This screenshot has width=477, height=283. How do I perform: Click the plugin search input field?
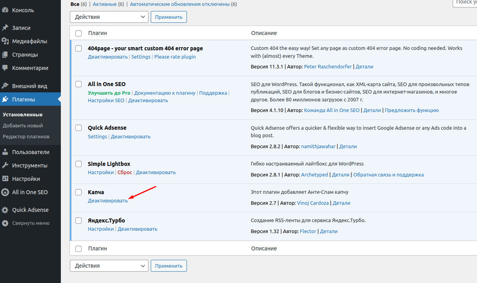point(465,2)
